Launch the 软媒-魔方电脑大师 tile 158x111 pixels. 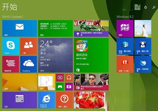[x=125, y=46]
